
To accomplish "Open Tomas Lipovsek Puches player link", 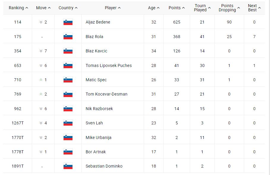I will pyautogui.click(x=108, y=65).
